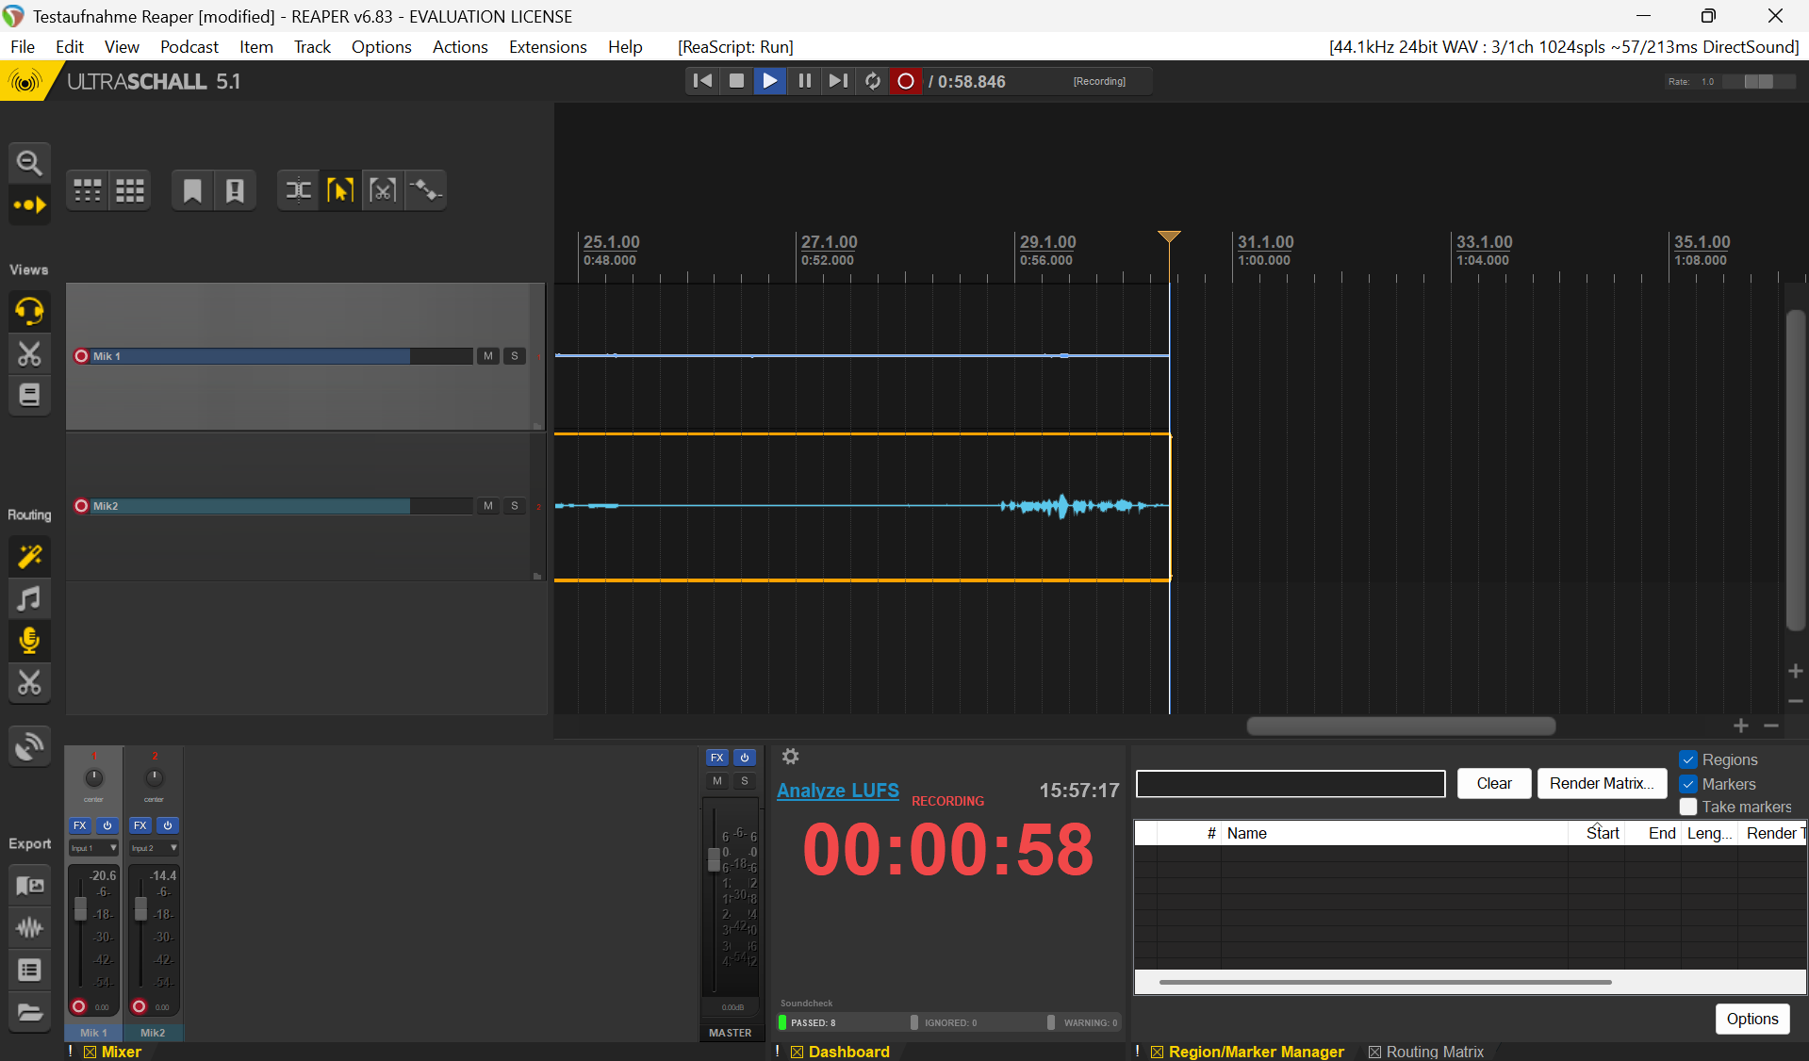Adjust the Mik2 mixer volume fader

click(140, 908)
